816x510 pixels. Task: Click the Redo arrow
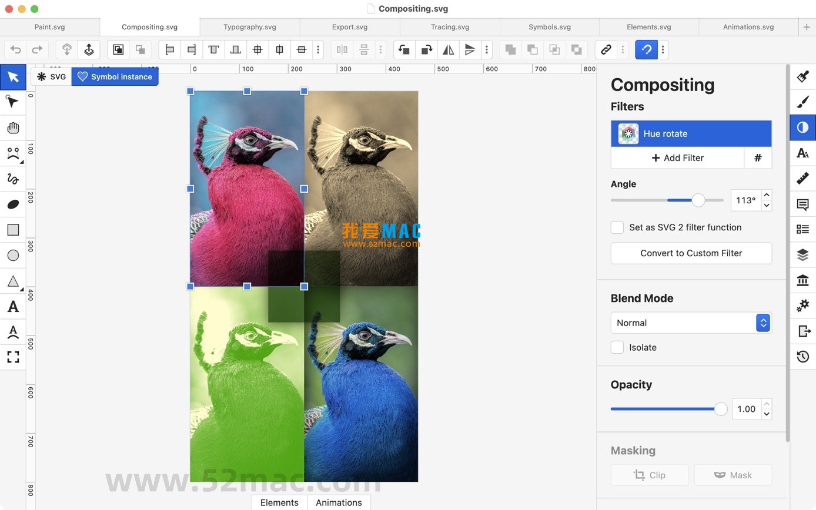click(37, 50)
